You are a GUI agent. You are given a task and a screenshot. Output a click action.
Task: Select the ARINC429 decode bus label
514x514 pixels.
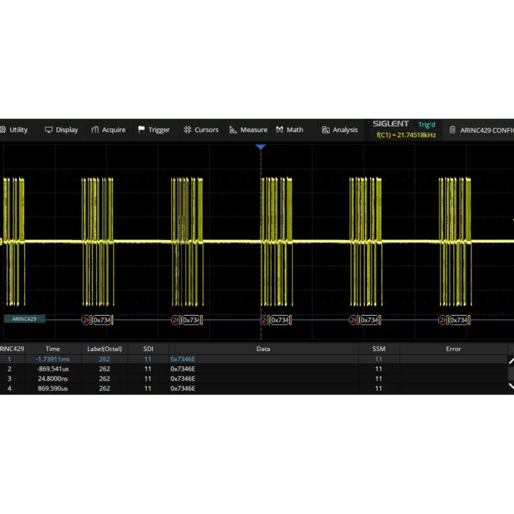pos(24,319)
